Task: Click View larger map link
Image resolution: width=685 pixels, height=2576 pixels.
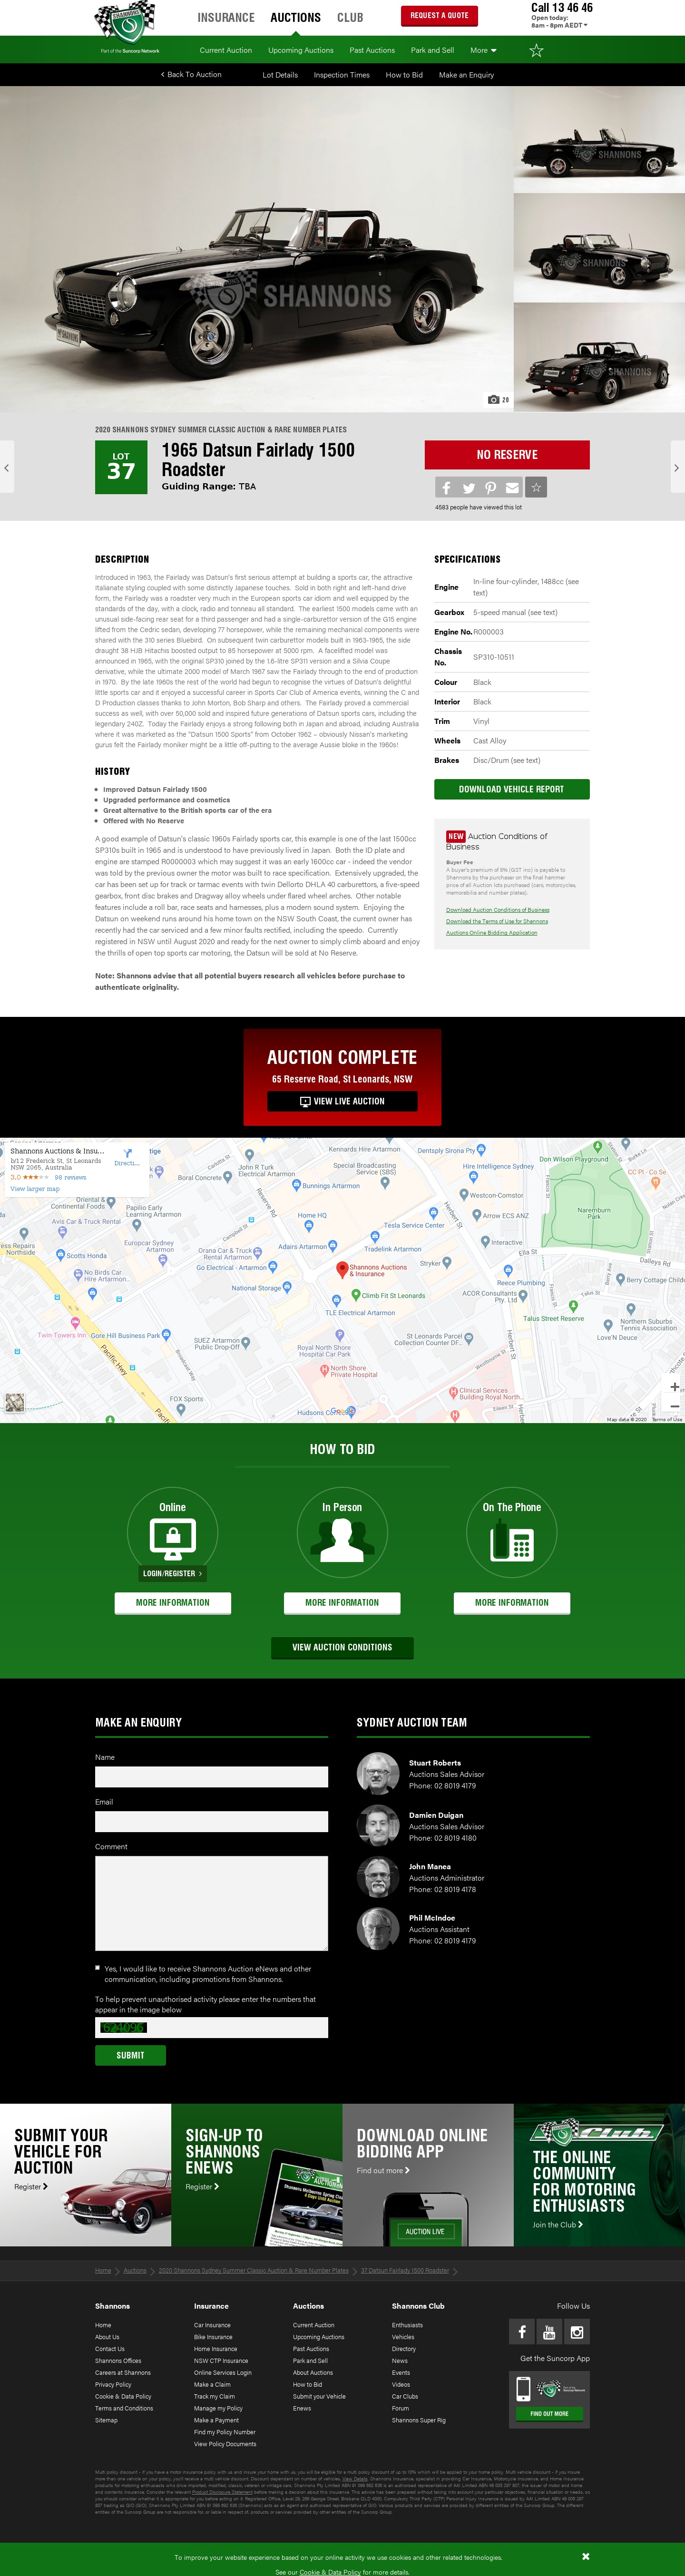Action: pos(35,1189)
